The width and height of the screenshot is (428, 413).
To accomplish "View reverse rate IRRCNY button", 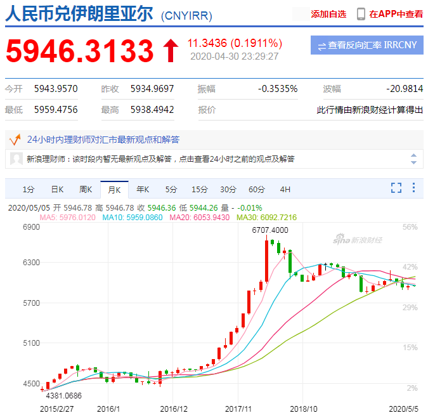I will [x=367, y=45].
